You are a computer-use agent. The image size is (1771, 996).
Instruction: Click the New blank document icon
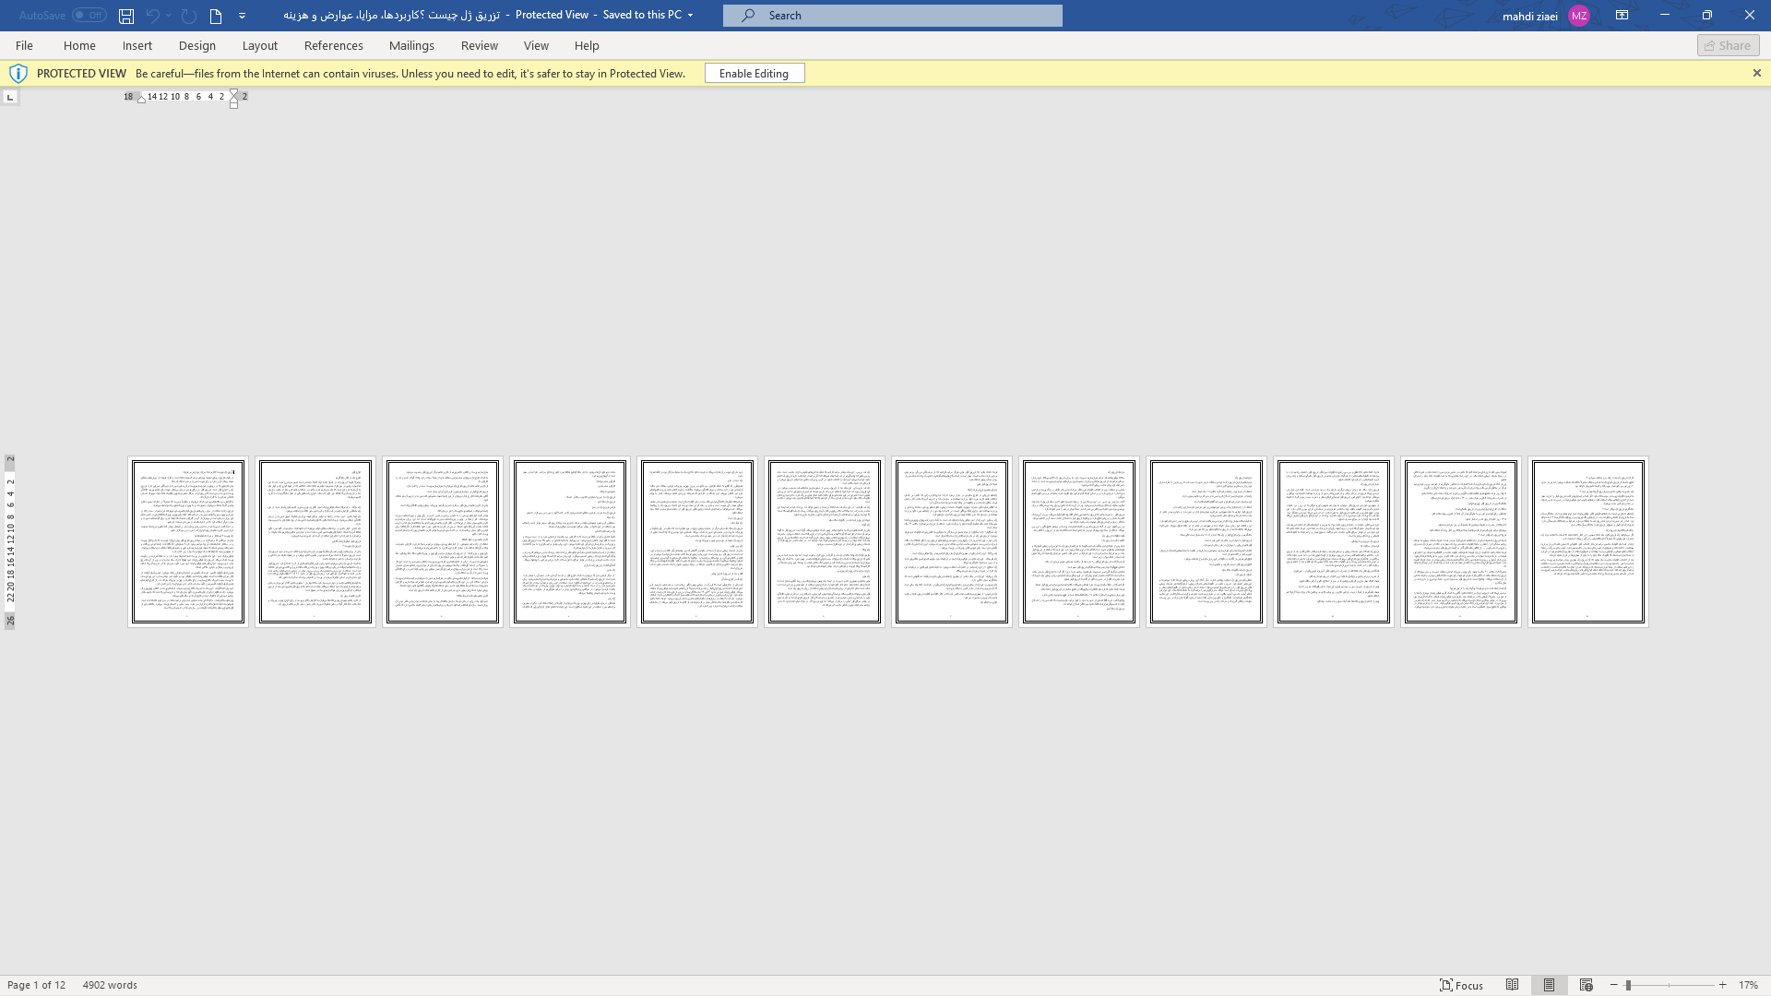[x=216, y=16]
